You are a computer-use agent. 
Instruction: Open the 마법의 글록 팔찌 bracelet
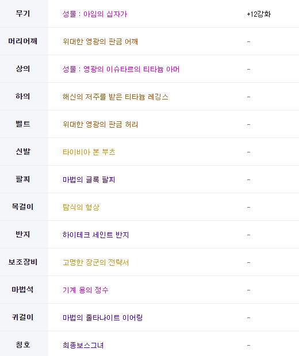click(x=89, y=179)
